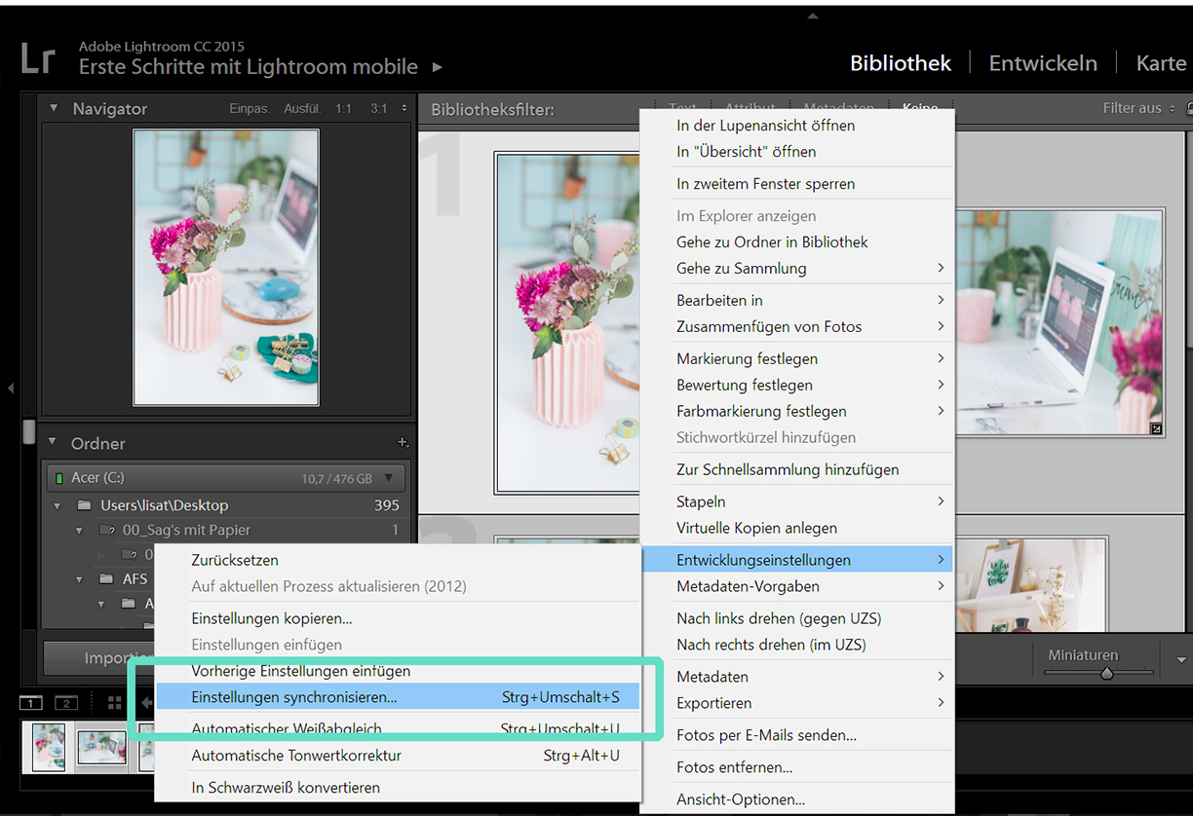The height and width of the screenshot is (816, 1193).
Task: Click the Lightroom Lr logo
Action: click(38, 58)
